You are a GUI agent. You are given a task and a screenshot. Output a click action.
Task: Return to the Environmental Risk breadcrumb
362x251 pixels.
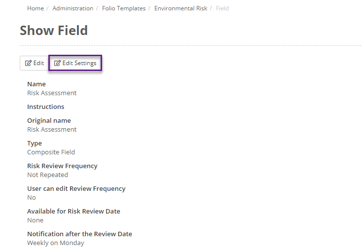tap(181, 8)
